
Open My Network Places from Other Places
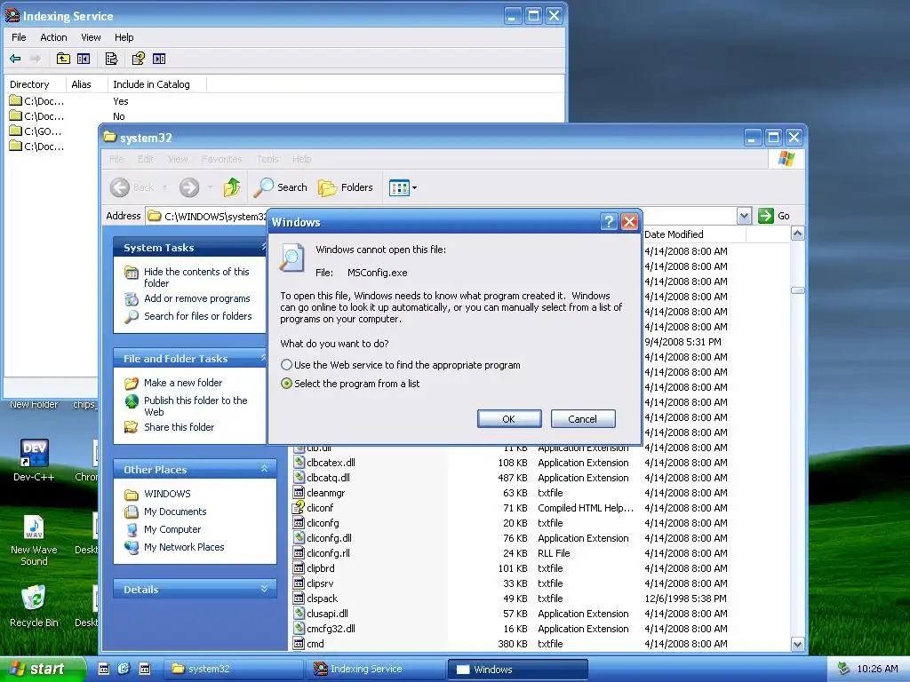(184, 547)
